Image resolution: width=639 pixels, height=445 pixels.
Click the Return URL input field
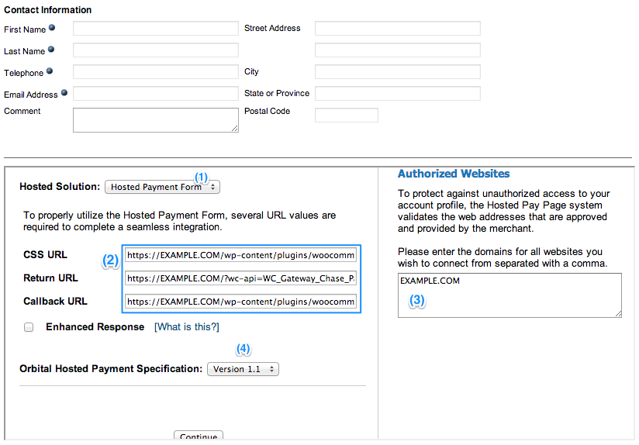click(240, 279)
